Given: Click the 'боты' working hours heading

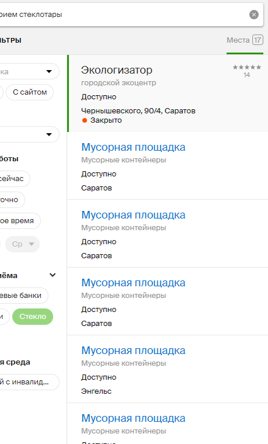Looking at the screenshot, I should (9, 159).
